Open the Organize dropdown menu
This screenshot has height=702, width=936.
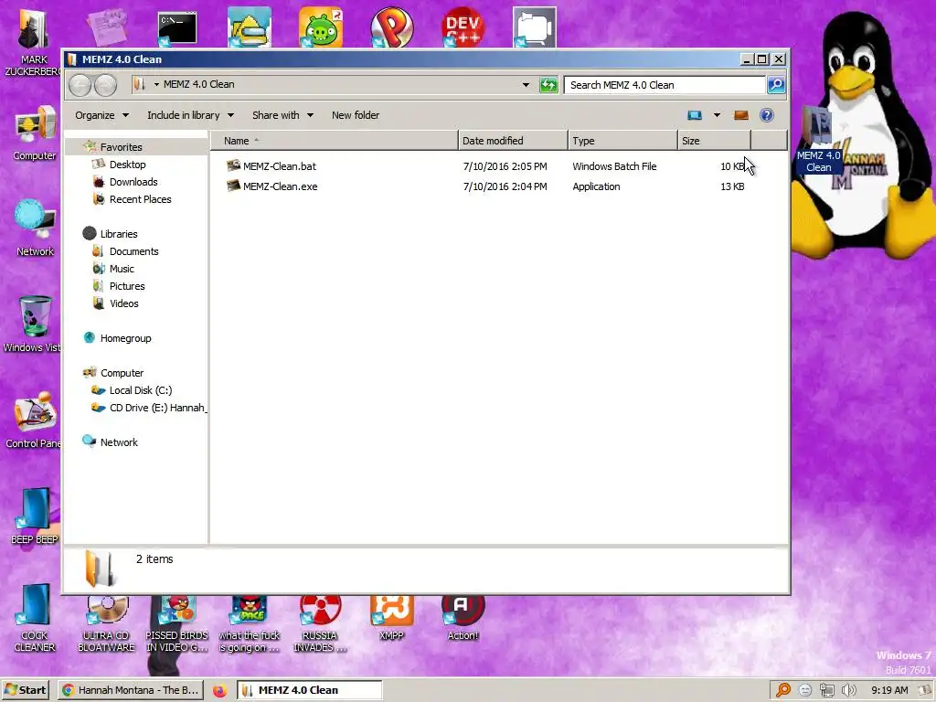101,115
